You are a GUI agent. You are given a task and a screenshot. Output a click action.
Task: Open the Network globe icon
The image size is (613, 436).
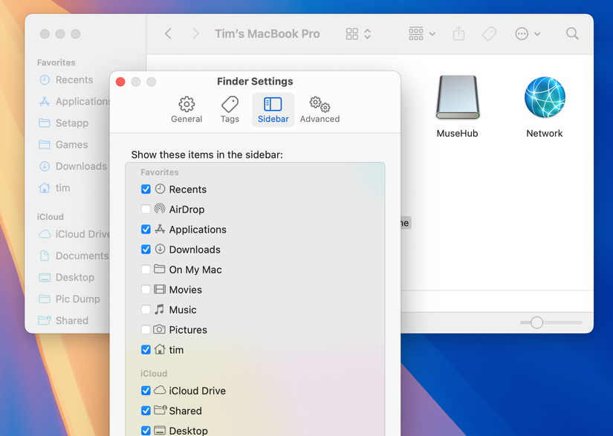(544, 99)
